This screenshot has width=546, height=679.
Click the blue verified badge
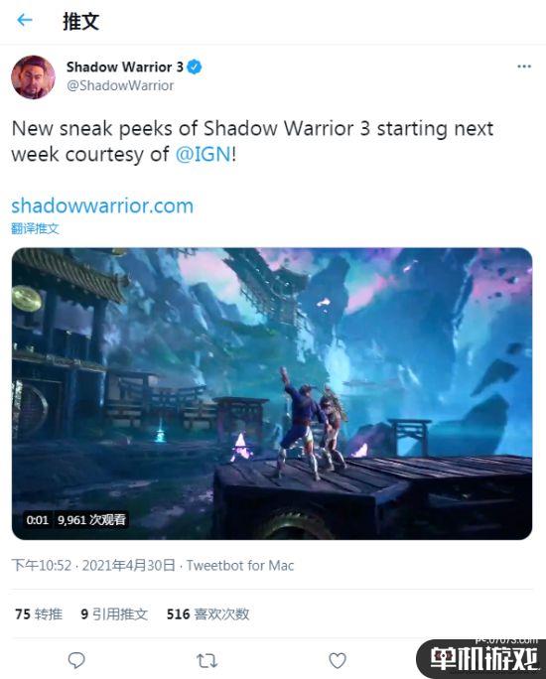point(195,68)
